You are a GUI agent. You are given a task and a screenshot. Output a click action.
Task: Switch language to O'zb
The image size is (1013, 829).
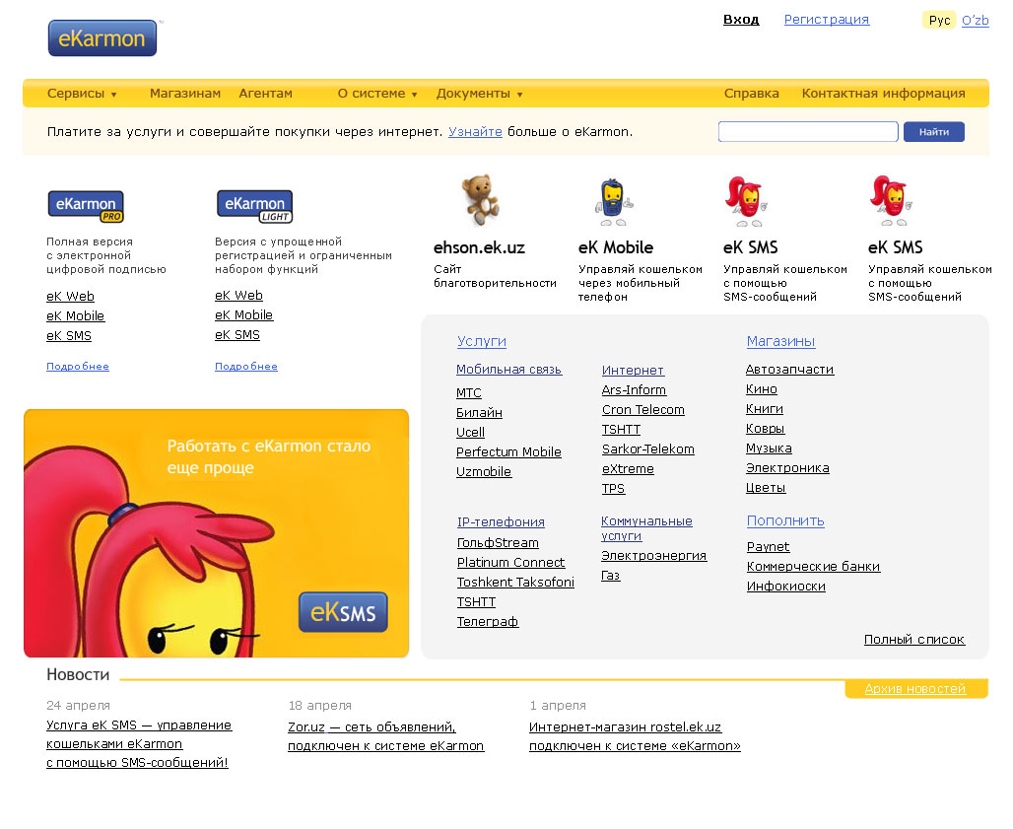click(x=975, y=20)
